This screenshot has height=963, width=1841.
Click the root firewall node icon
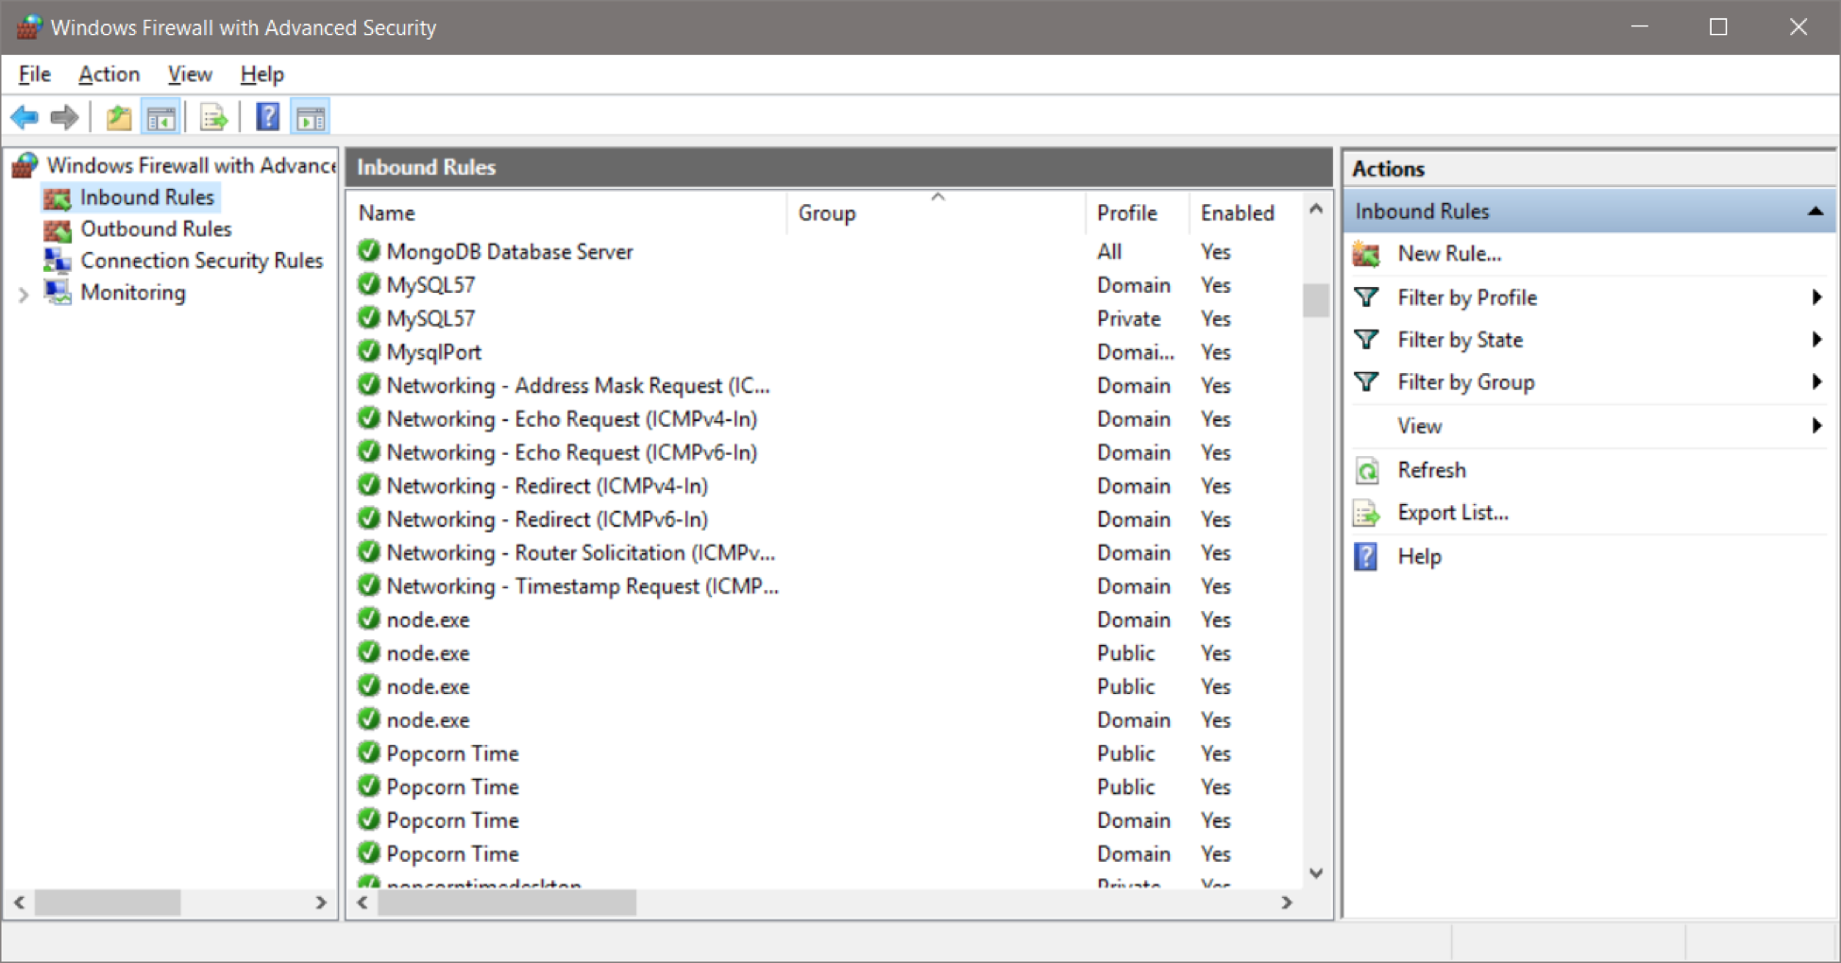(25, 165)
